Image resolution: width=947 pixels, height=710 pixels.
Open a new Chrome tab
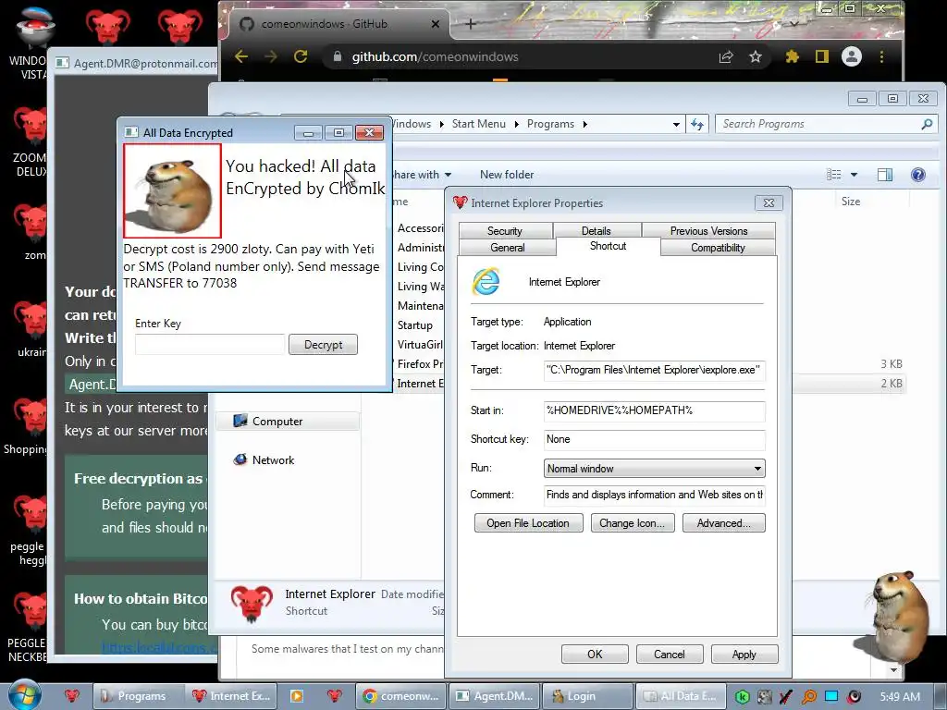click(471, 24)
